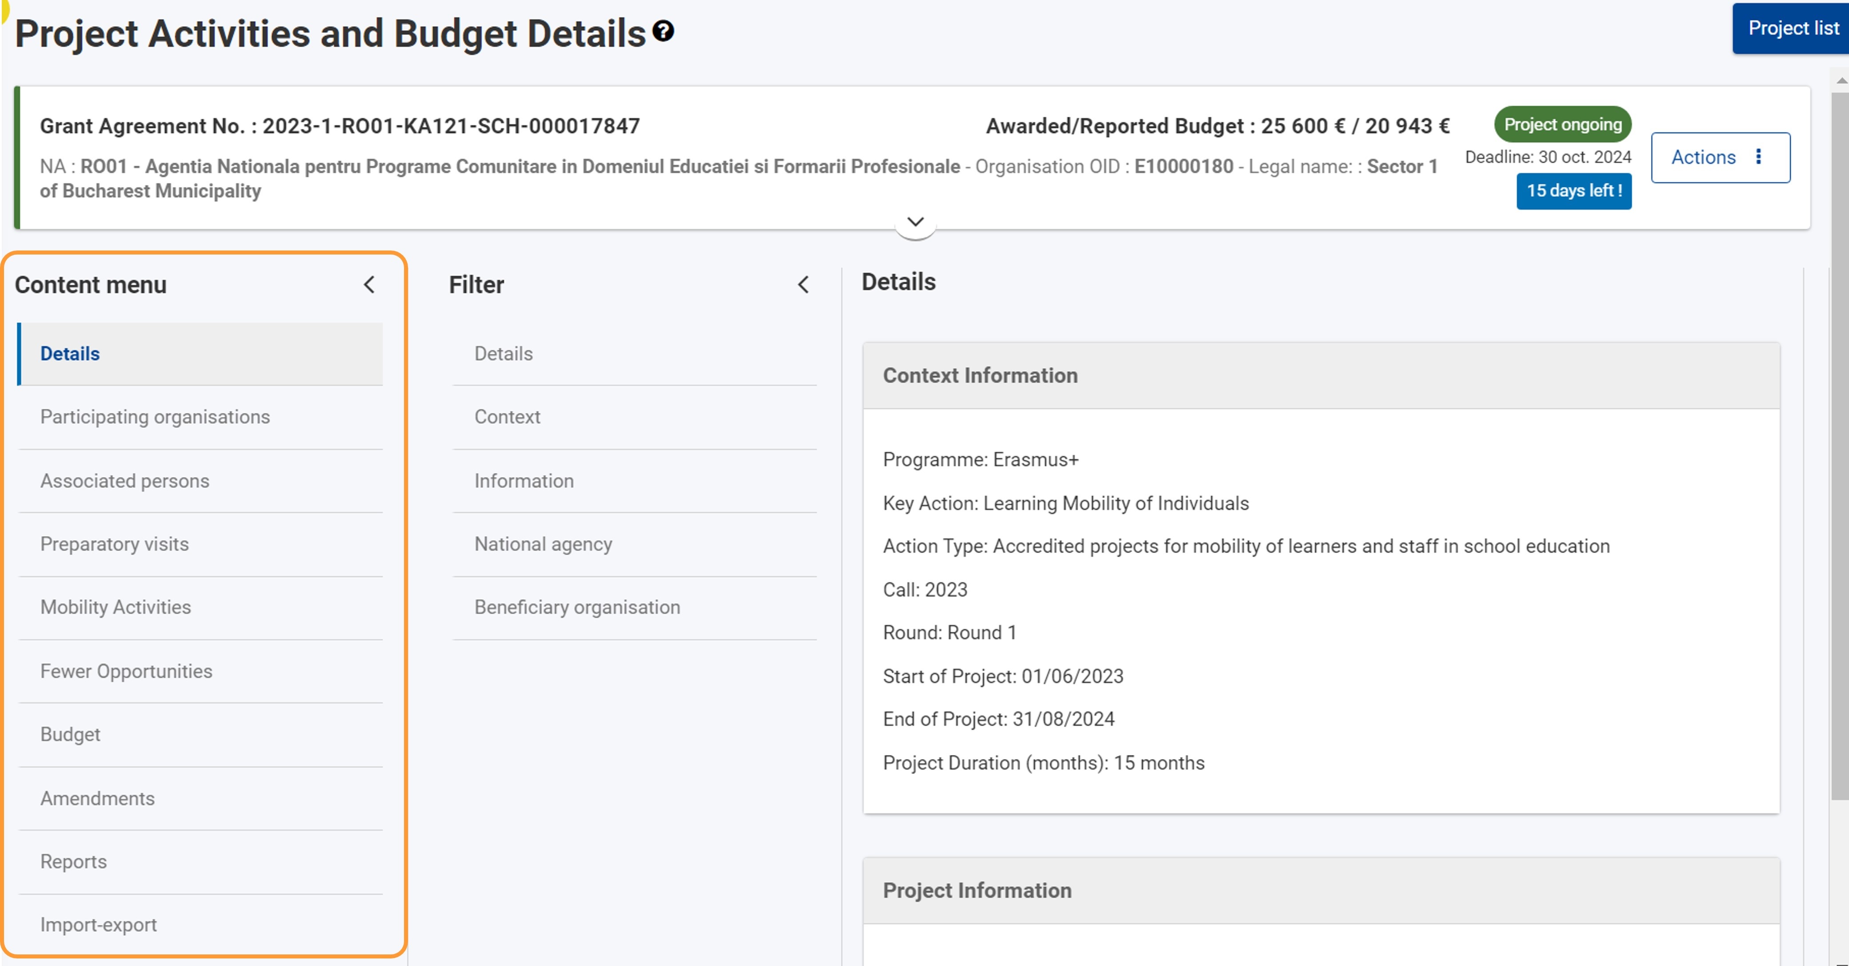Viewport: 1849px width, 966px height.
Task: Click 'End of Project: 31/08/2024'
Action: pos(998,720)
